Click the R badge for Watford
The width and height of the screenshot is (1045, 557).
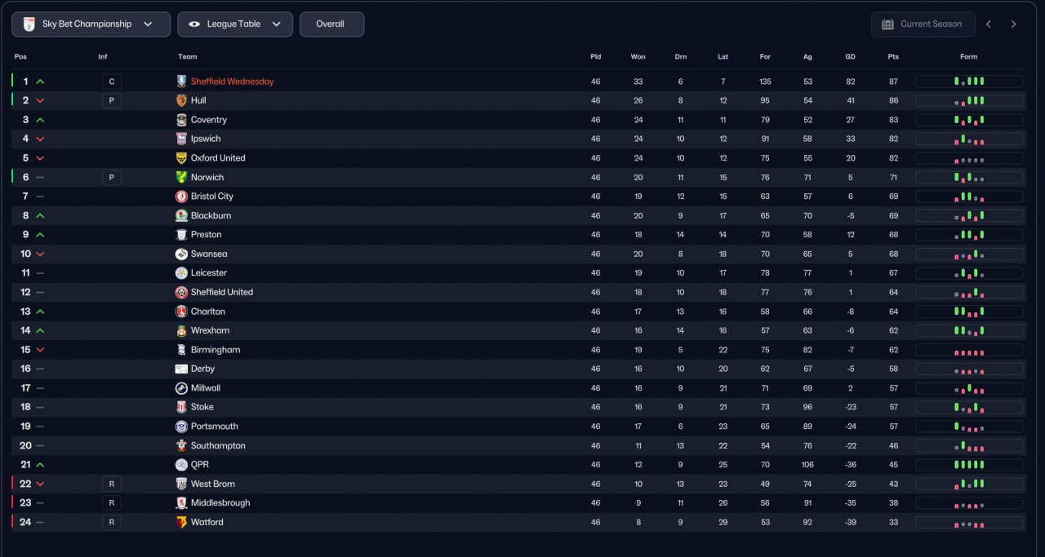pyautogui.click(x=112, y=522)
